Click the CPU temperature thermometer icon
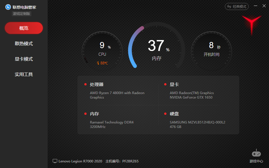Viewport: 269px width, 168px height. point(98,63)
